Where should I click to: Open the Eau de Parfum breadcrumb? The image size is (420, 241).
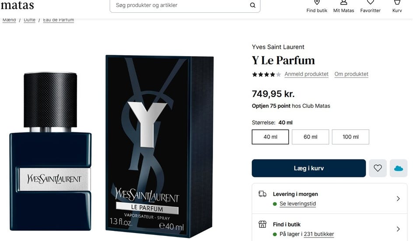click(x=58, y=20)
